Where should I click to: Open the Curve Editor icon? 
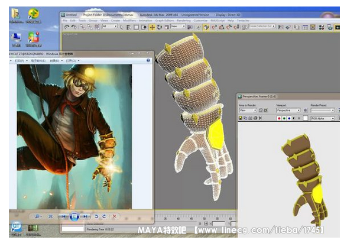point(305,27)
